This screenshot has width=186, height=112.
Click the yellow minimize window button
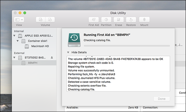[x=20, y=13]
